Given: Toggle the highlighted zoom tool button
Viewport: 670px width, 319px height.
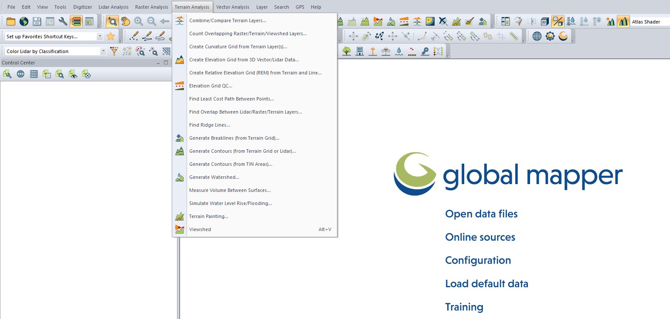Looking at the screenshot, I should pyautogui.click(x=112, y=21).
